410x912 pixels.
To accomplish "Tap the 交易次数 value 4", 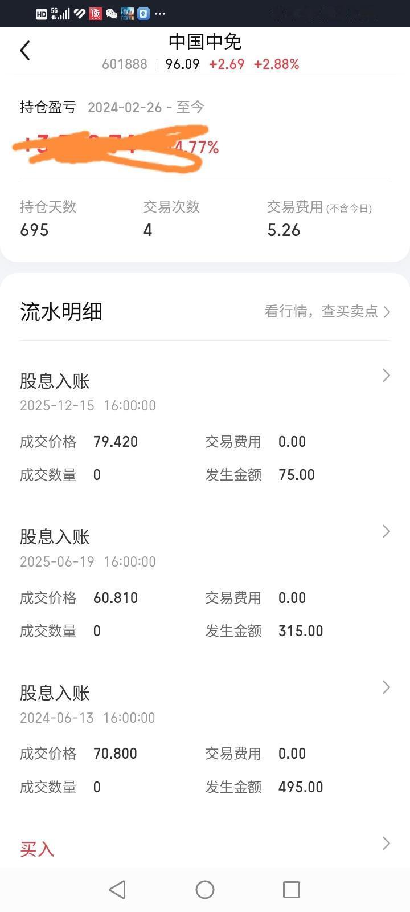I will tap(148, 230).
